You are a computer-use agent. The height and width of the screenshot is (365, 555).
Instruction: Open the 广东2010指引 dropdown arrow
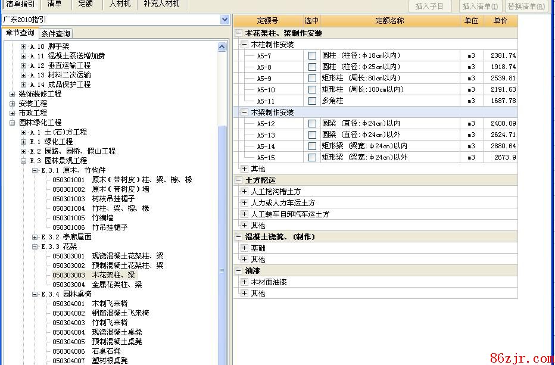coord(225,20)
